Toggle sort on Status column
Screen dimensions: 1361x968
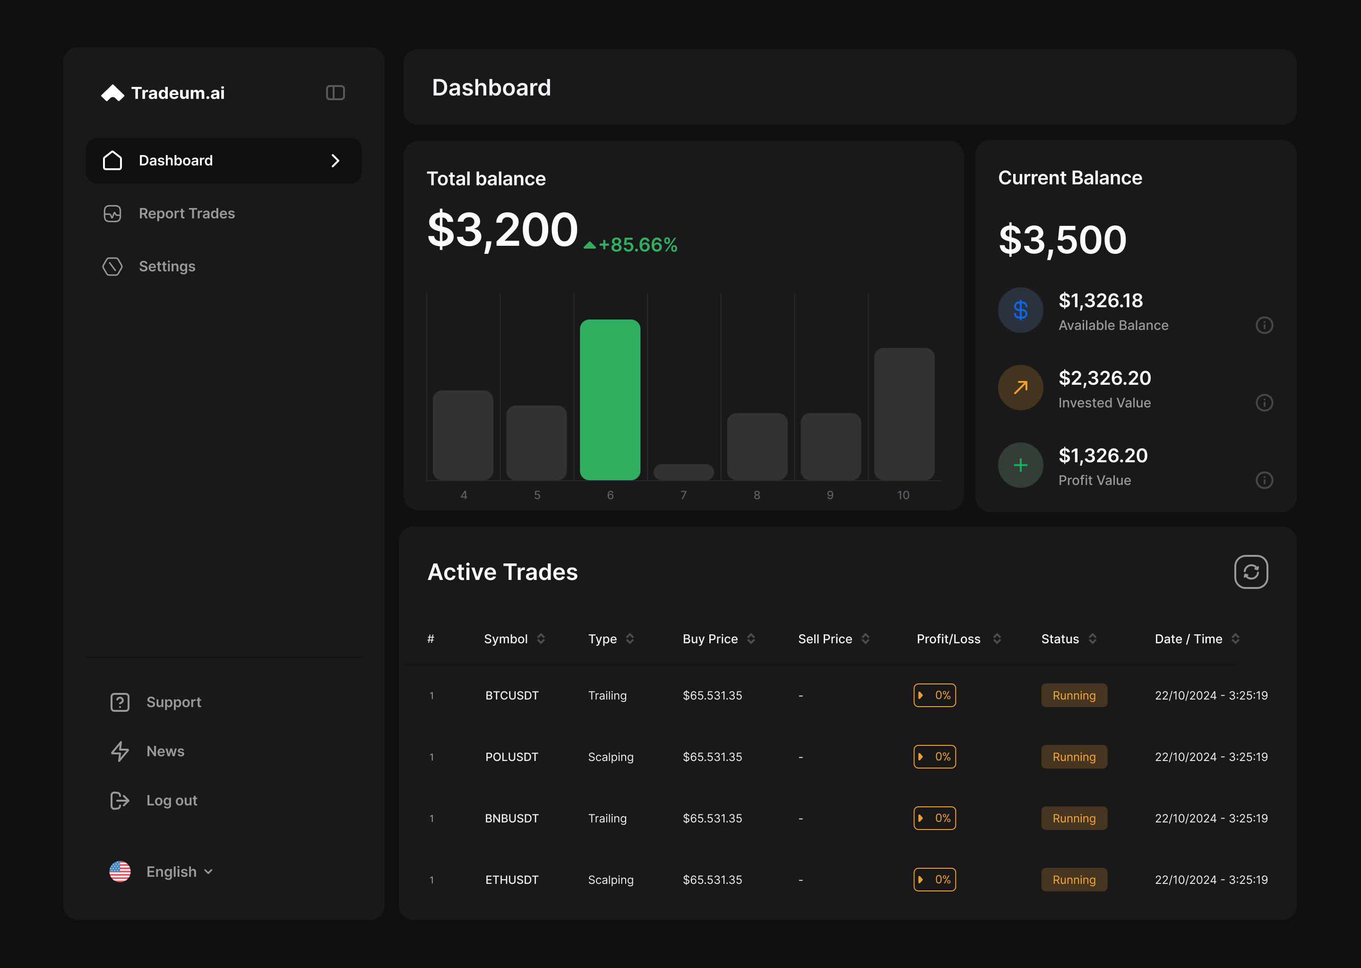coord(1092,639)
